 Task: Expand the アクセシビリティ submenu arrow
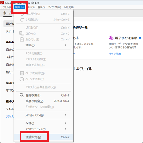(66, 129)
